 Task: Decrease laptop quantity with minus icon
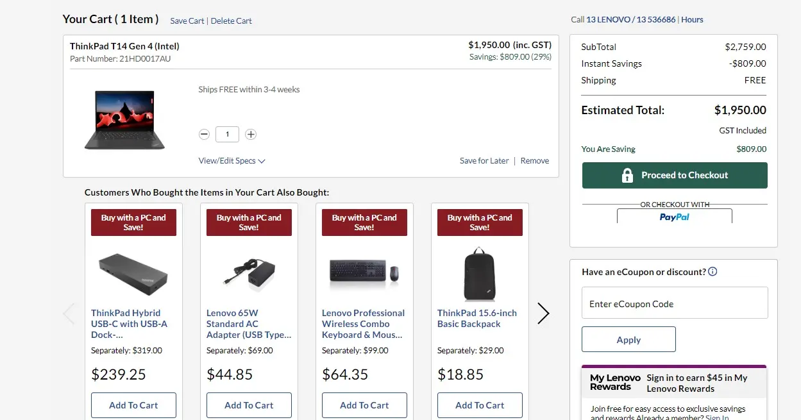(204, 135)
